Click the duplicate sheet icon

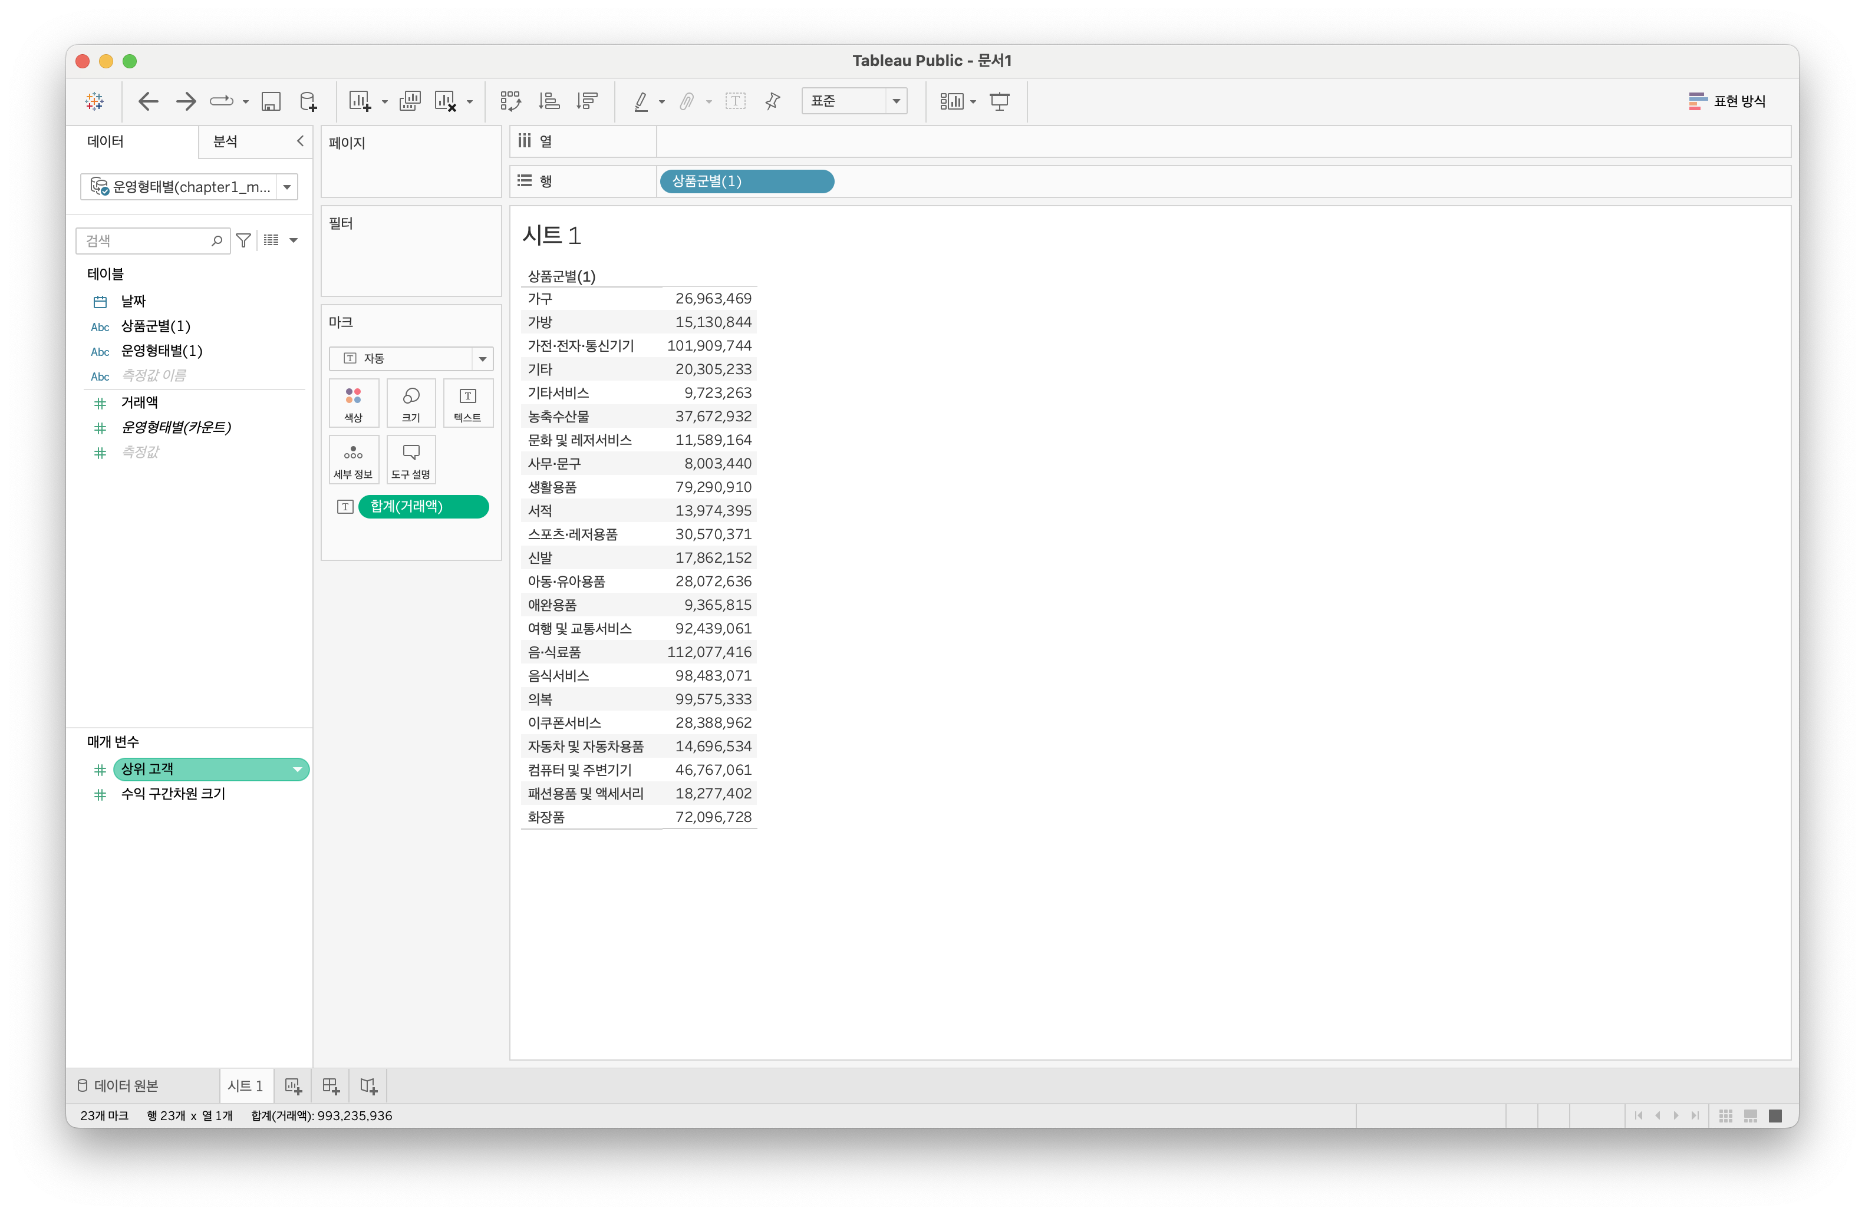[x=409, y=101]
